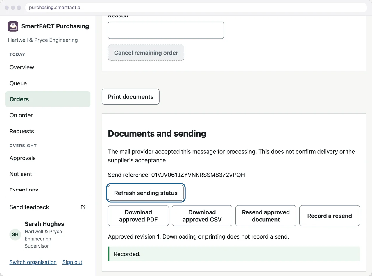Show the Not sent list

pyautogui.click(x=48, y=174)
